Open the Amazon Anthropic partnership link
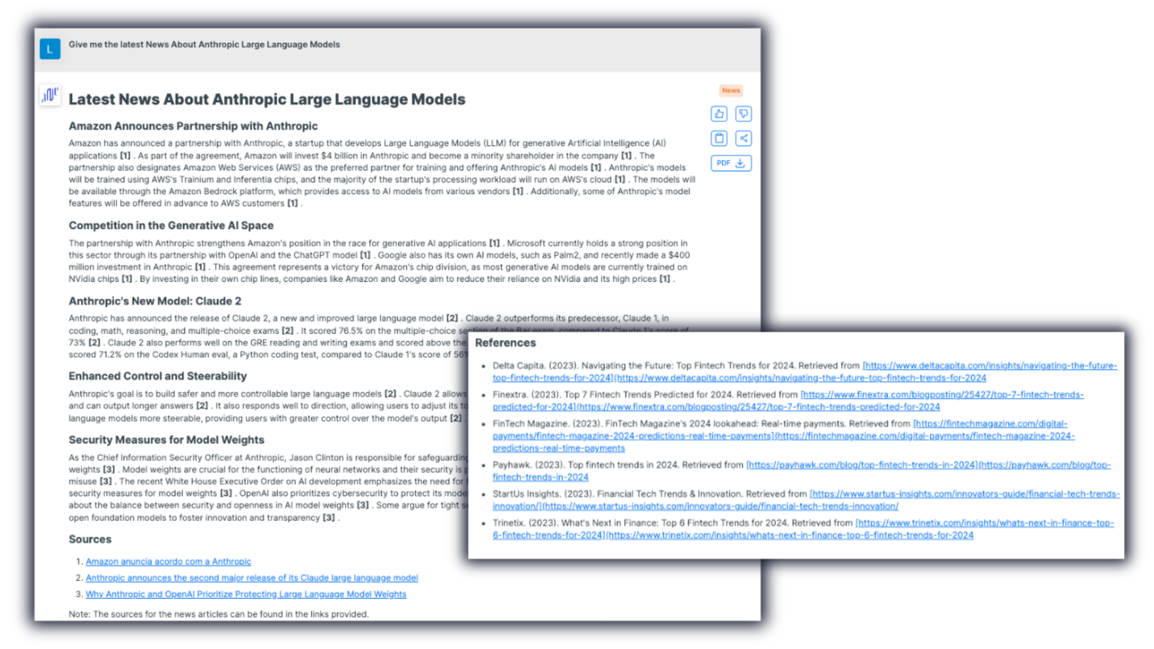 click(x=168, y=561)
